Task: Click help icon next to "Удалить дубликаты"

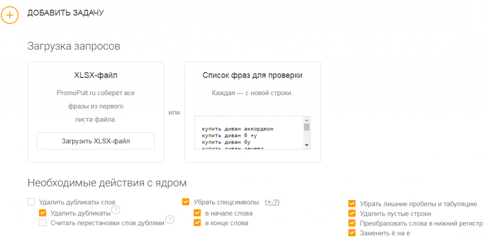Action: coord(116,210)
